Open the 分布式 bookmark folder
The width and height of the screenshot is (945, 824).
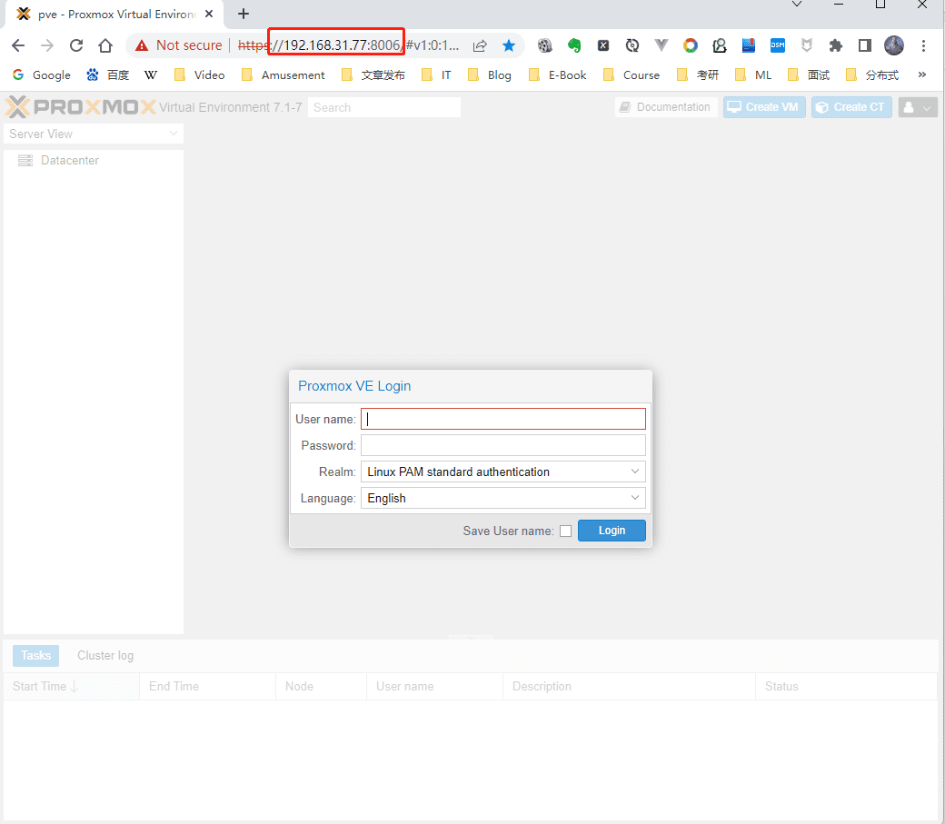point(872,74)
